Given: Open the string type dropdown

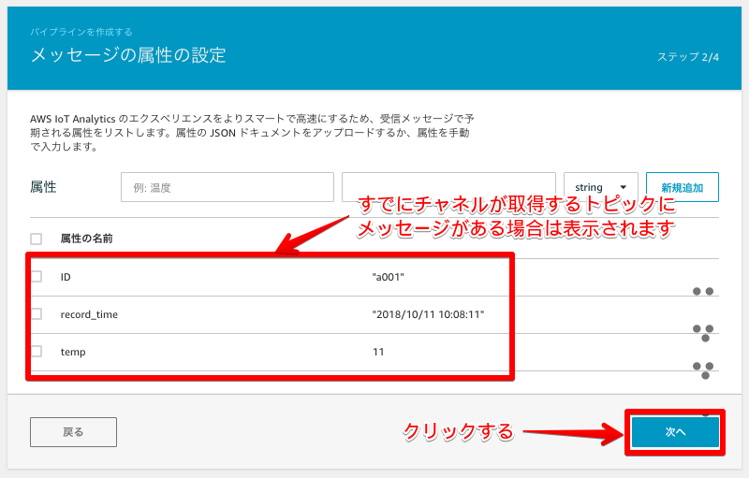Looking at the screenshot, I should (x=600, y=187).
